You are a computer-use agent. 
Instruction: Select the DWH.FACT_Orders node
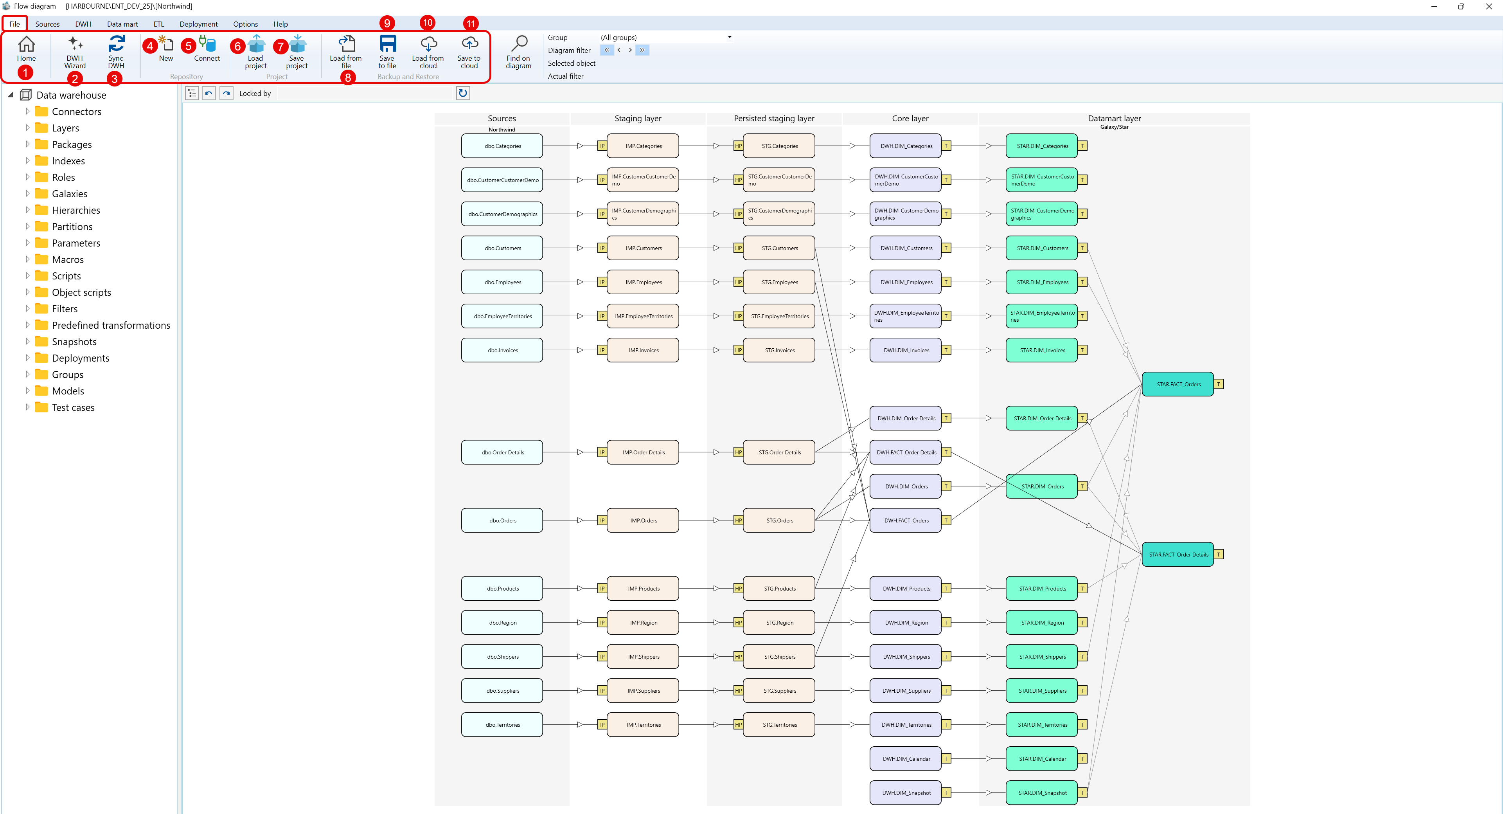906,520
